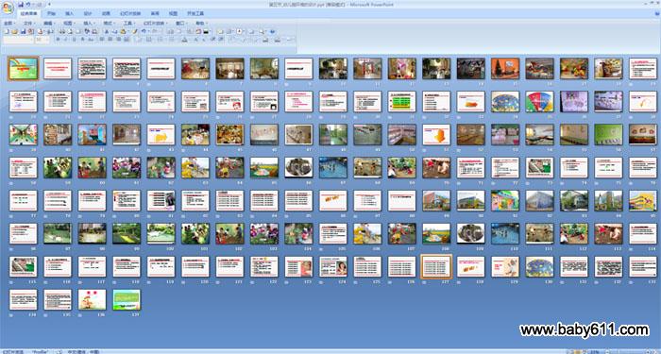
Task: Select slide 134 thumbnail
Action: [x=24, y=299]
